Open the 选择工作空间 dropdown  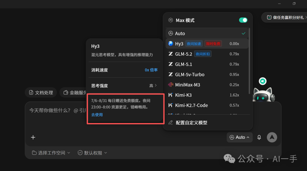[x=51, y=153]
